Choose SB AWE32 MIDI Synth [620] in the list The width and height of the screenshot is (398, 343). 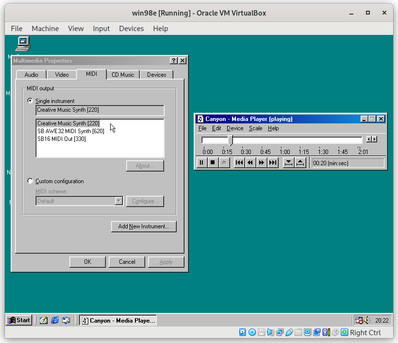coord(71,131)
